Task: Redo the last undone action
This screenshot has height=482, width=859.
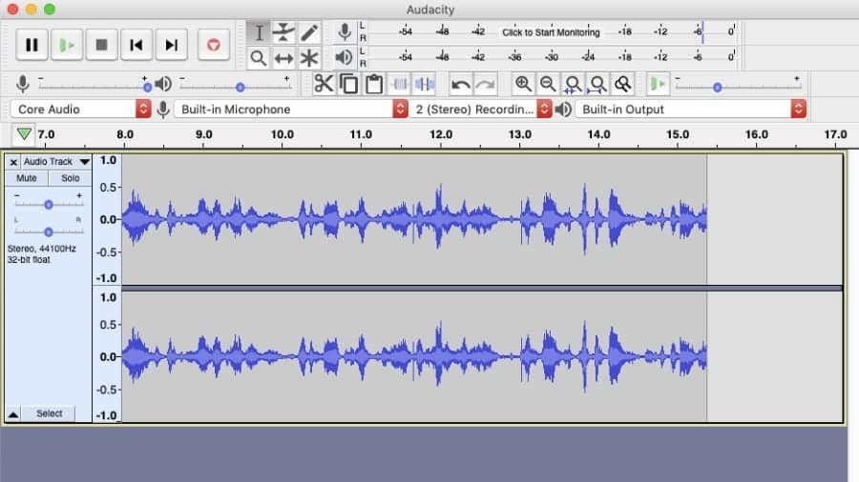Action: tap(486, 84)
